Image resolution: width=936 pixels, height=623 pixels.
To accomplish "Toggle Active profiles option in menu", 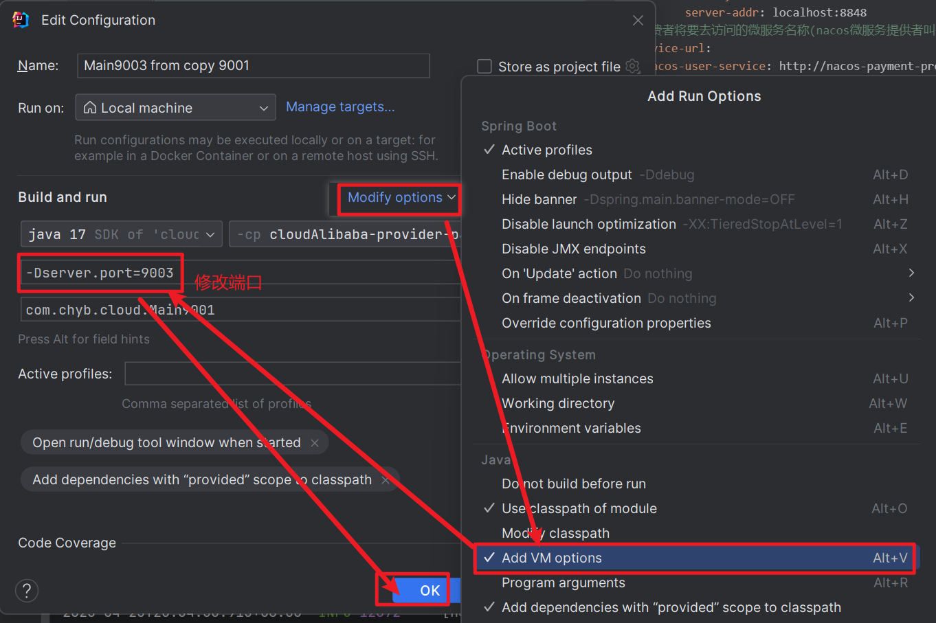I will 546,150.
